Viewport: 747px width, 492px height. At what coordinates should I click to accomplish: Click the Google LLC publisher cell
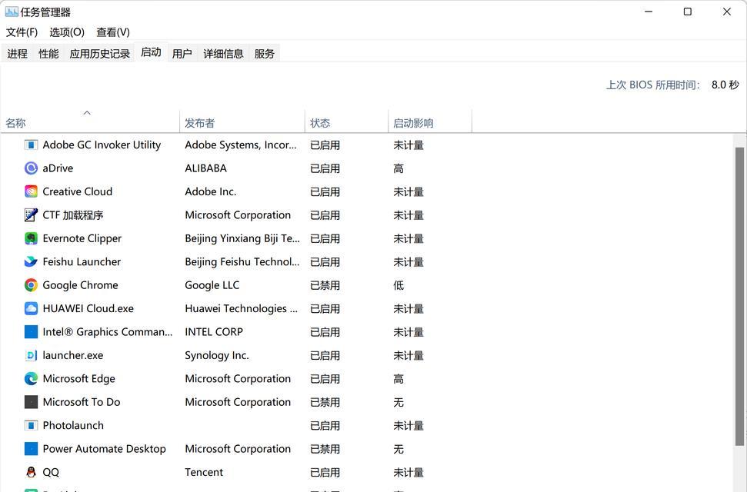point(212,284)
